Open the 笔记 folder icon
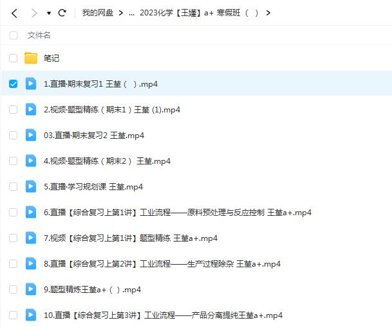 tap(31, 58)
